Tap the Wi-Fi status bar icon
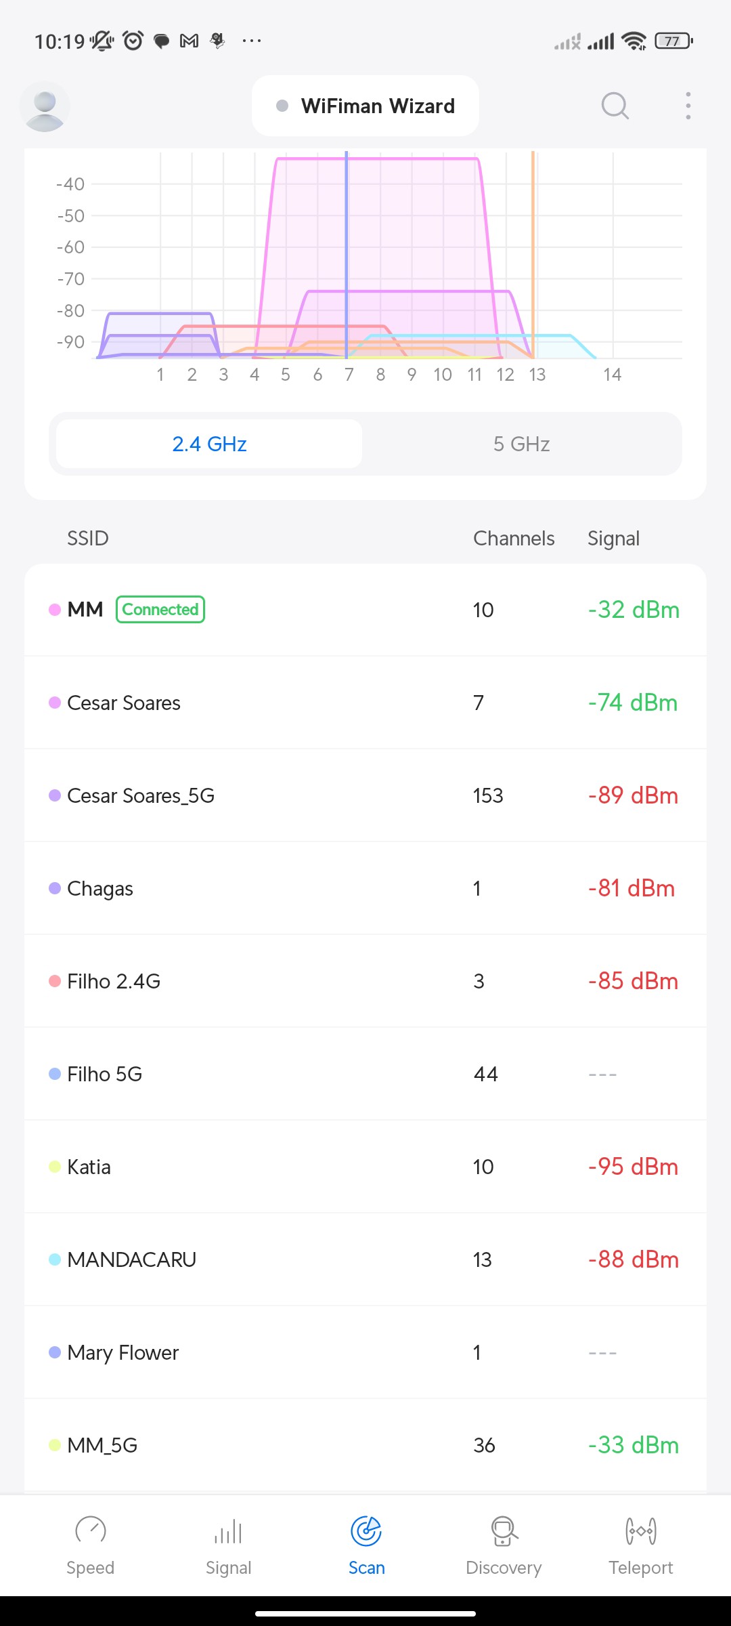 [x=634, y=41]
